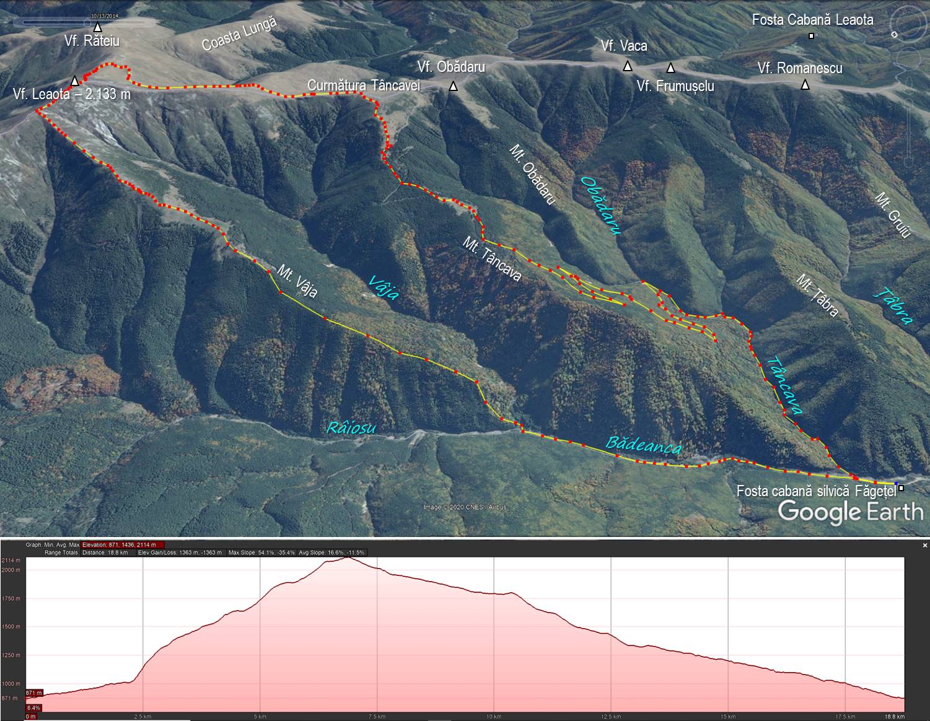Screen dimensions: 930x721
Task: Click the Vf. Vaca triangle placemark
Action: (628, 66)
